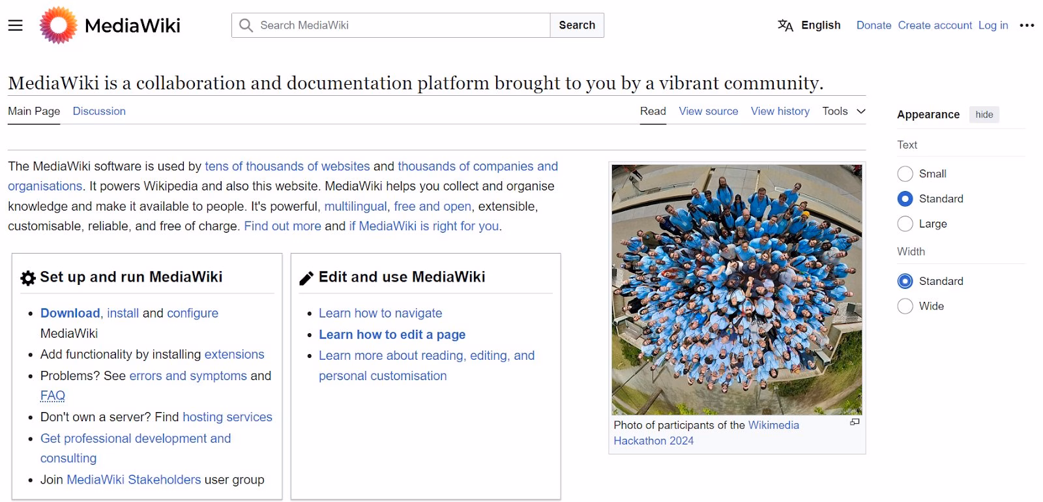Click the Log in link
1043x502 pixels.
click(993, 25)
